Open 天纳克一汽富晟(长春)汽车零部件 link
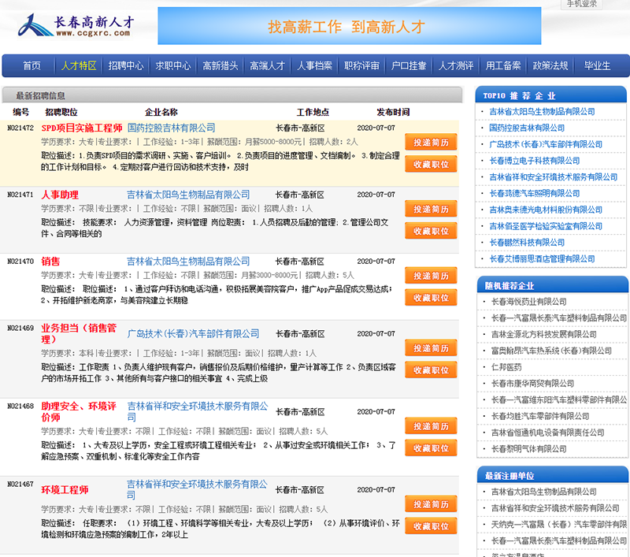Viewport: 630px width, 557px height. (559, 525)
